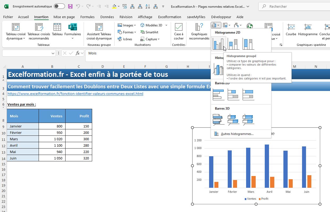
Task: Select the 100% stacked column chart thumbnail
Action: click(248, 44)
